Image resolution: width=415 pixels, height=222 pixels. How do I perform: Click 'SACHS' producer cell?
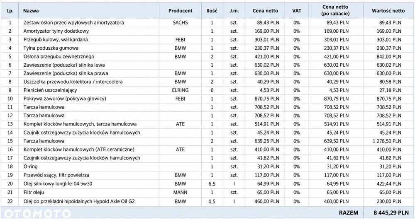pos(180,23)
